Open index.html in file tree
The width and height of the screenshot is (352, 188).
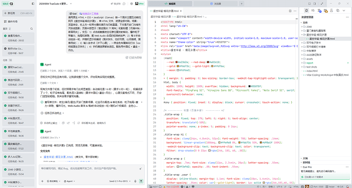click(325, 71)
